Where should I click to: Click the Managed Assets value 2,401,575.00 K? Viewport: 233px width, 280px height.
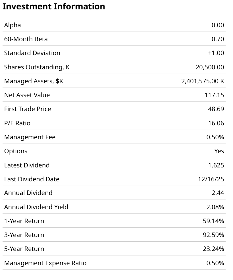tap(203, 81)
